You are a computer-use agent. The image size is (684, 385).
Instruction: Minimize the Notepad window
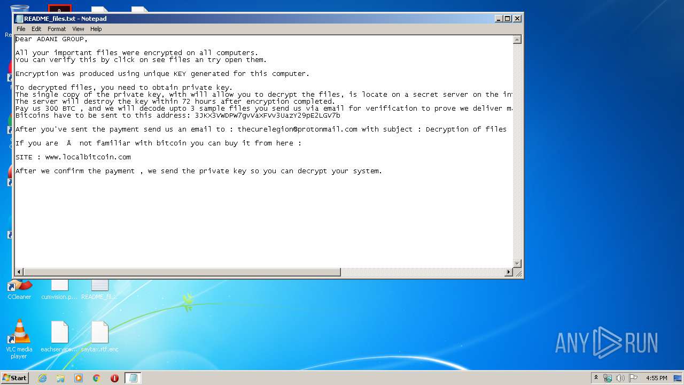(x=499, y=19)
